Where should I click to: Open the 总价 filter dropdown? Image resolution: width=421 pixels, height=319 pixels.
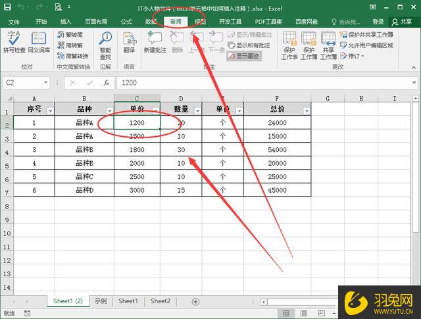pos(307,111)
